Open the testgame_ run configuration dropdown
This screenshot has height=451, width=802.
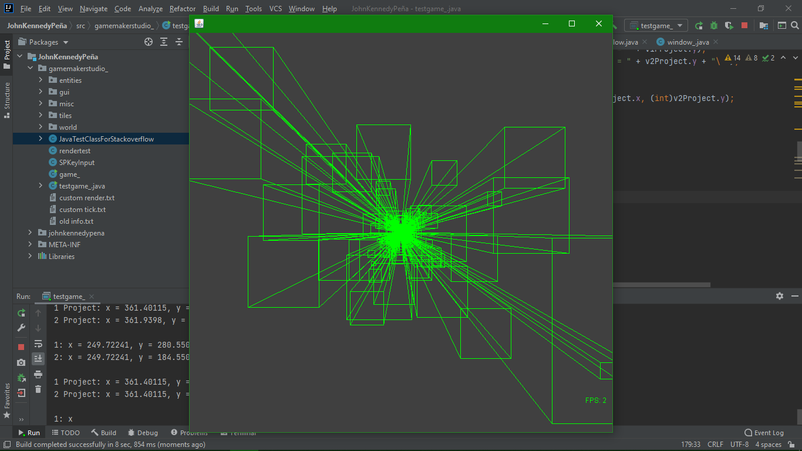[656, 26]
